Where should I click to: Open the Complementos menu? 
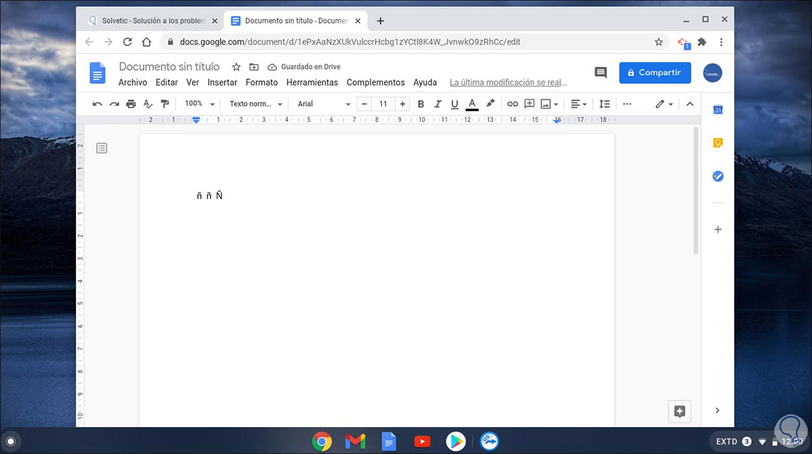click(376, 82)
